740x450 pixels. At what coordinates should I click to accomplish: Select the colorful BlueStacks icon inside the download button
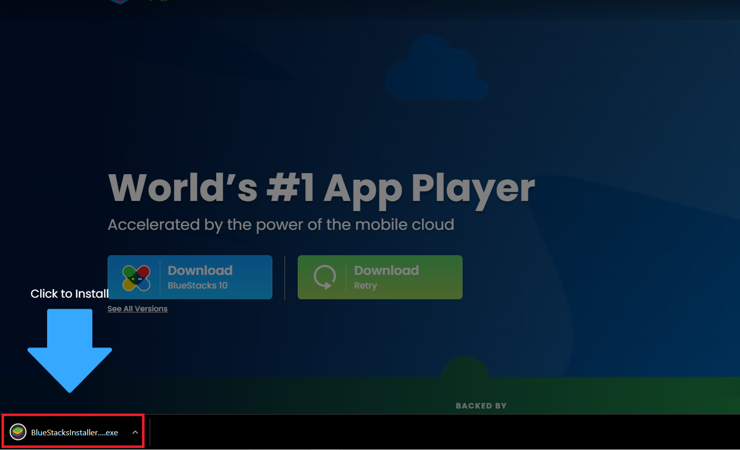[136, 277]
